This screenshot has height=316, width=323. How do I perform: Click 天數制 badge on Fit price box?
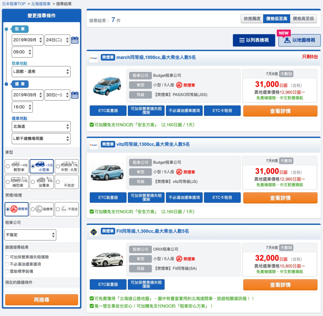coord(286,248)
